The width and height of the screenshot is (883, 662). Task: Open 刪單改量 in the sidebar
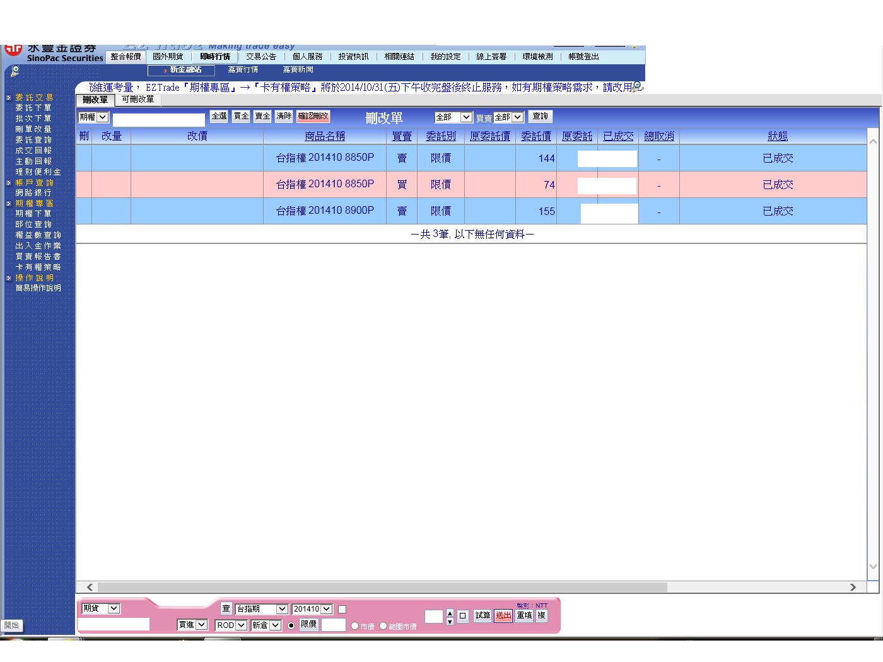(33, 129)
